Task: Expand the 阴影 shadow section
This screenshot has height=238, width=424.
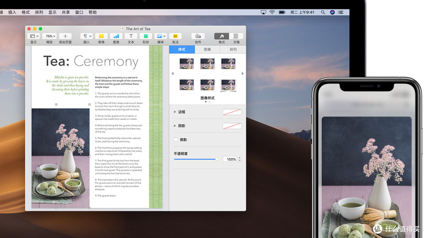Action: coord(175,126)
